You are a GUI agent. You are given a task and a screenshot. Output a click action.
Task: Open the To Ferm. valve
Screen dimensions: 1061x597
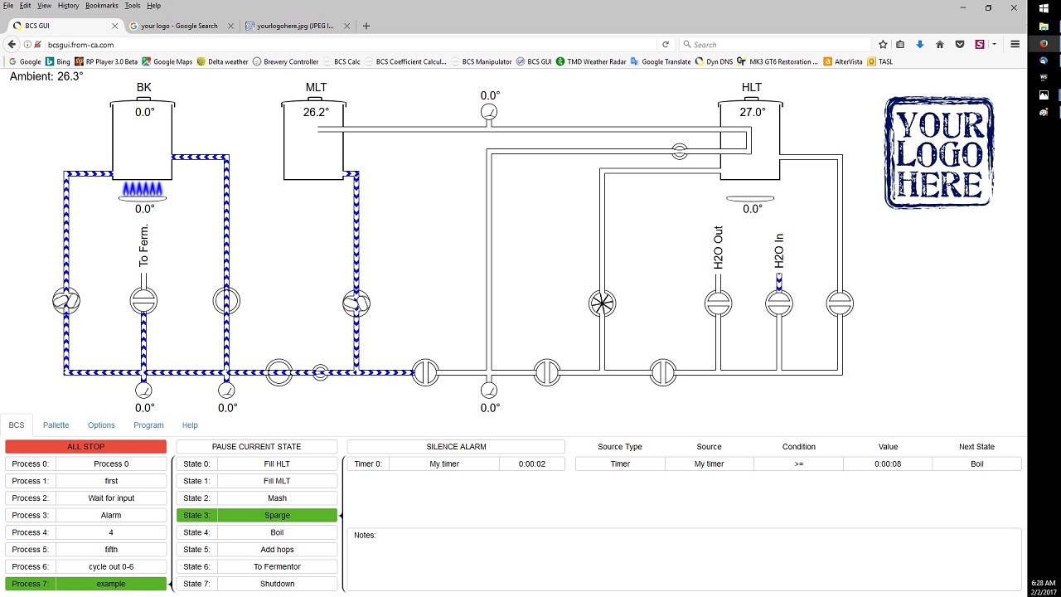pos(143,301)
